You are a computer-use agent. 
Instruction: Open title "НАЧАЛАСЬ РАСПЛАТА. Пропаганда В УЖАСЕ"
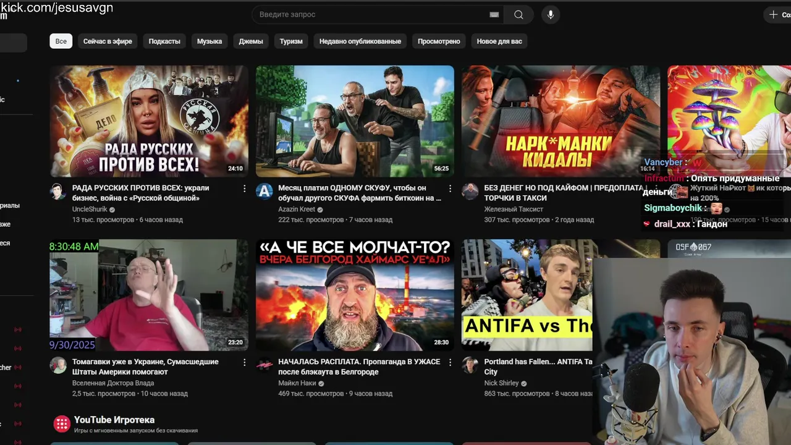tap(359, 367)
